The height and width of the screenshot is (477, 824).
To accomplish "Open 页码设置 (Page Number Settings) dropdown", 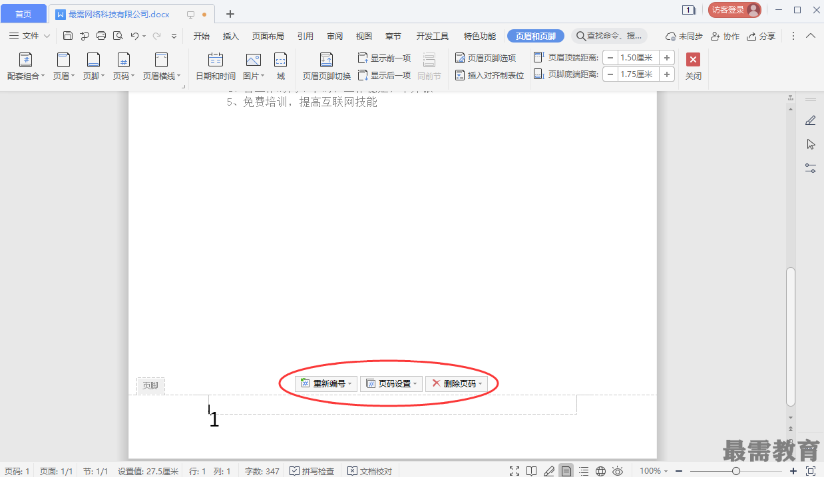I will point(391,384).
